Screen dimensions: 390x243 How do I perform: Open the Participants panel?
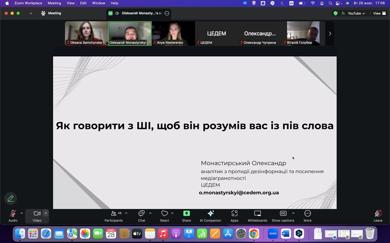[114, 216]
